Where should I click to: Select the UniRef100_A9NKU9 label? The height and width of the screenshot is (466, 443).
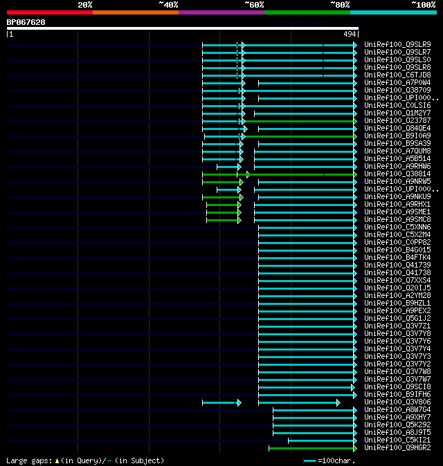(397, 197)
